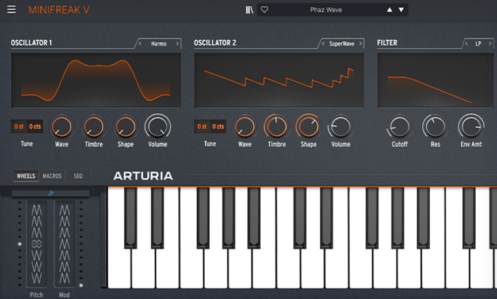Screen dimensions: 497x299
Task: Click the Phaz Wave preset name
Action: (326, 10)
